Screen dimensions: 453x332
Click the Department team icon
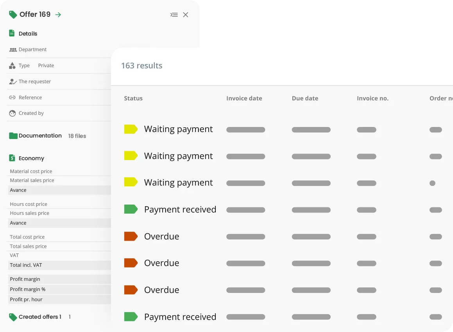[11, 49]
